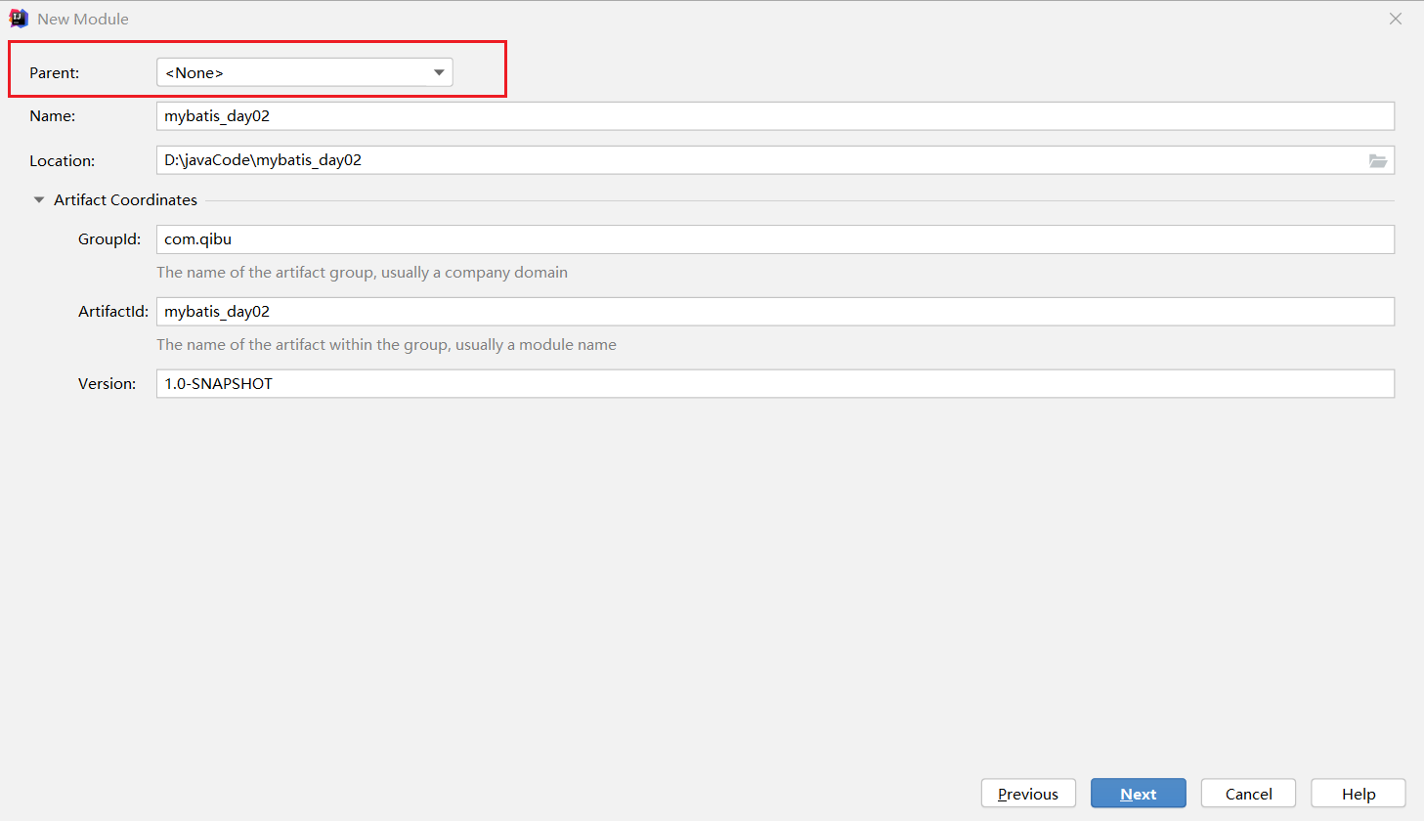The image size is (1424, 821).
Task: Click the Name field with mybatis_day02
Action: 775,116
